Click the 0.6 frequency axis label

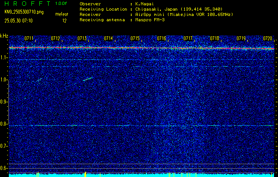point(4,168)
